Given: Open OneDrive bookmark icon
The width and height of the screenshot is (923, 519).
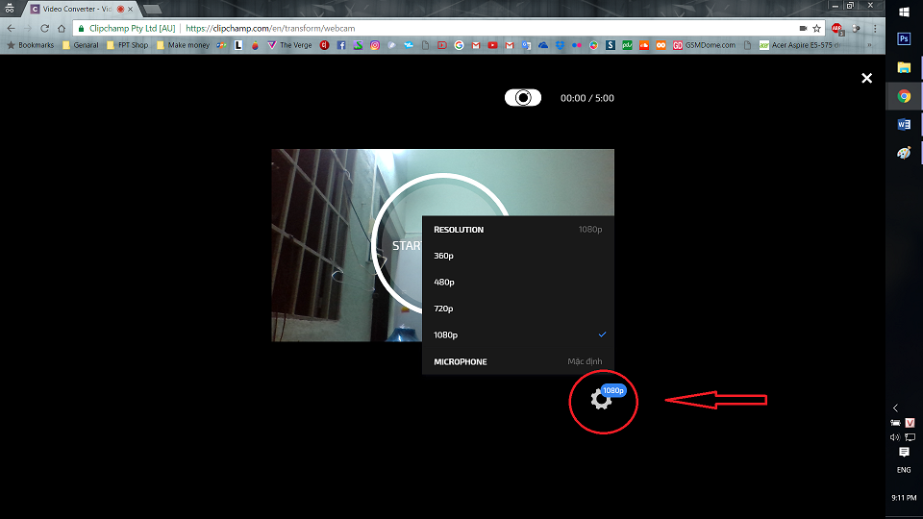Looking at the screenshot, I should (543, 45).
